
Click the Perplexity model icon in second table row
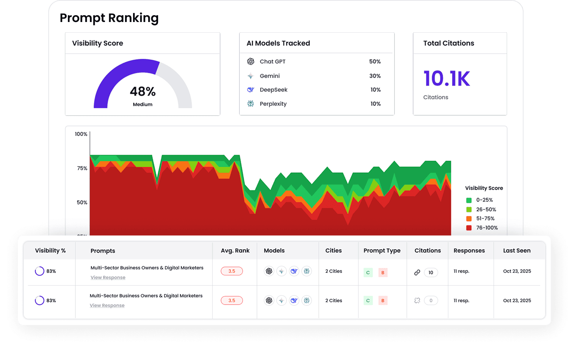tap(307, 300)
